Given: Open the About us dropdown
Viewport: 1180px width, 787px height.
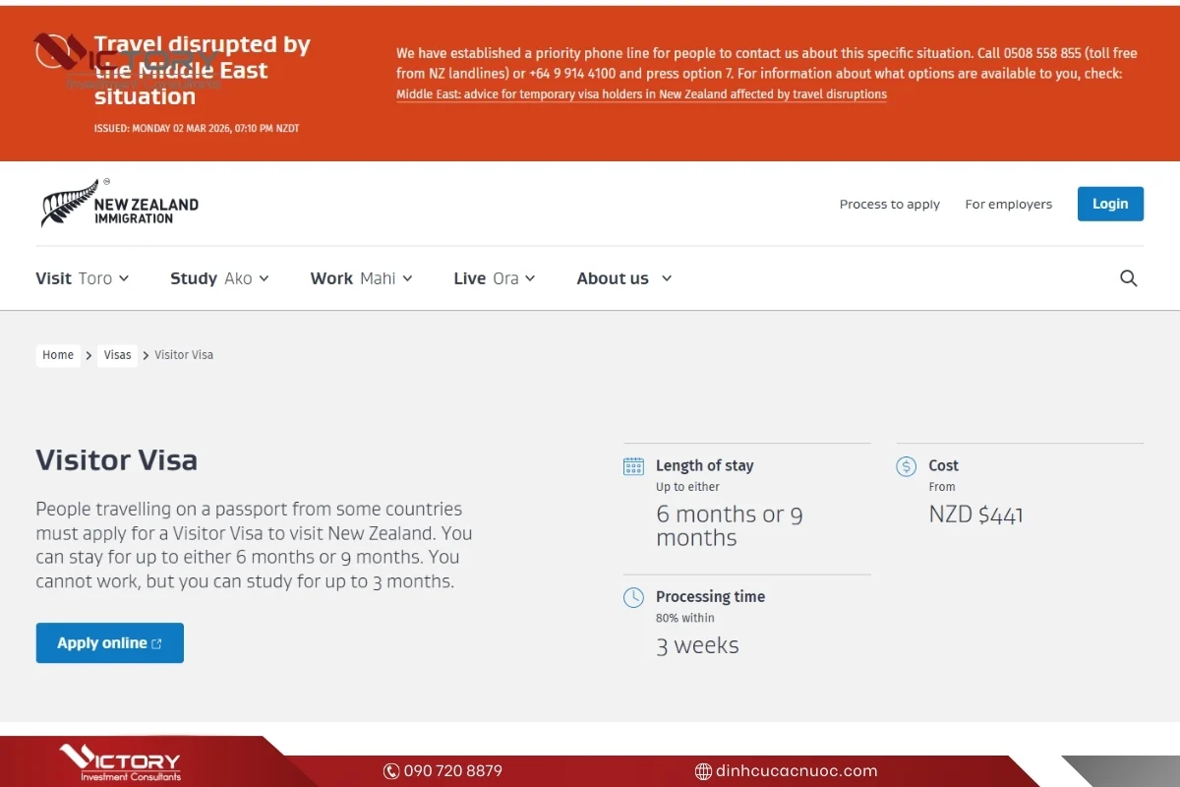Looking at the screenshot, I should tap(624, 278).
